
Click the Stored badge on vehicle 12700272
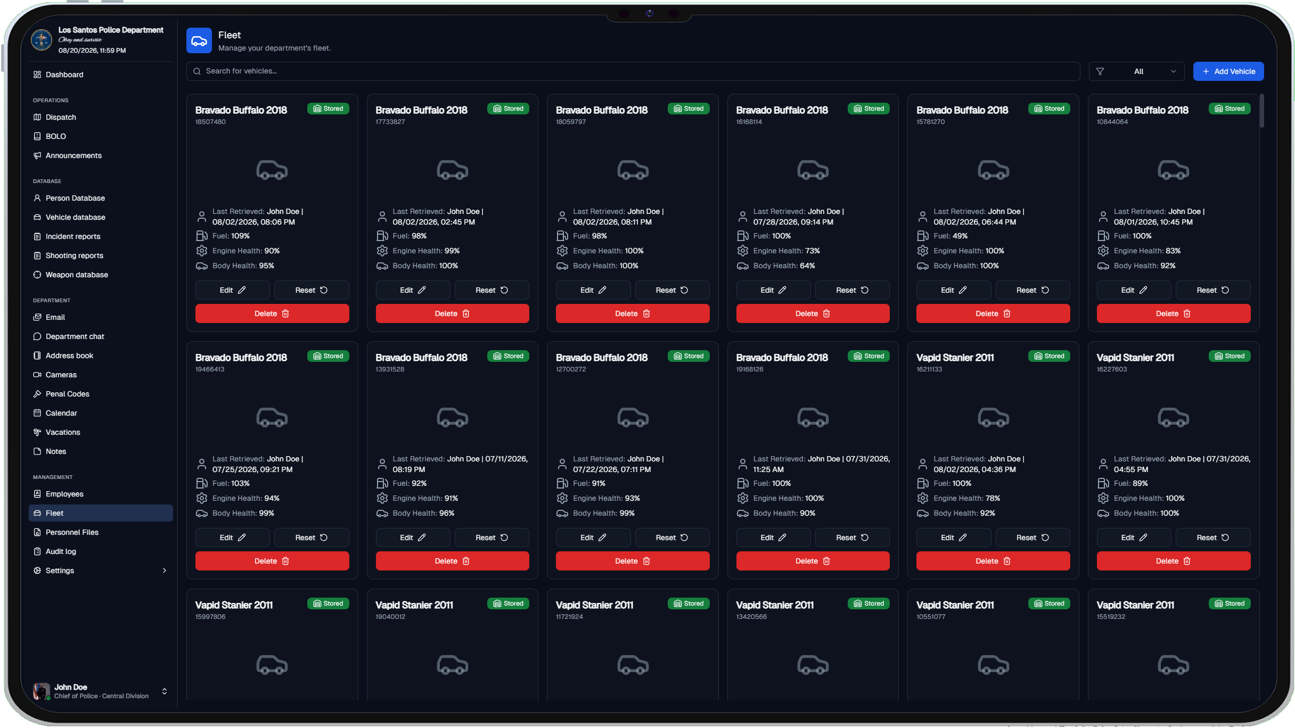689,356
